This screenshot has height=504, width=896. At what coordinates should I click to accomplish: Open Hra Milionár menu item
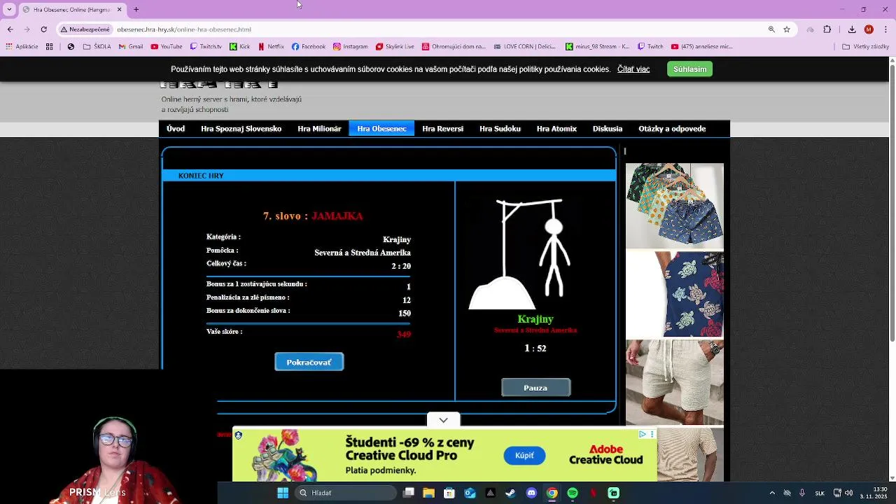click(319, 129)
